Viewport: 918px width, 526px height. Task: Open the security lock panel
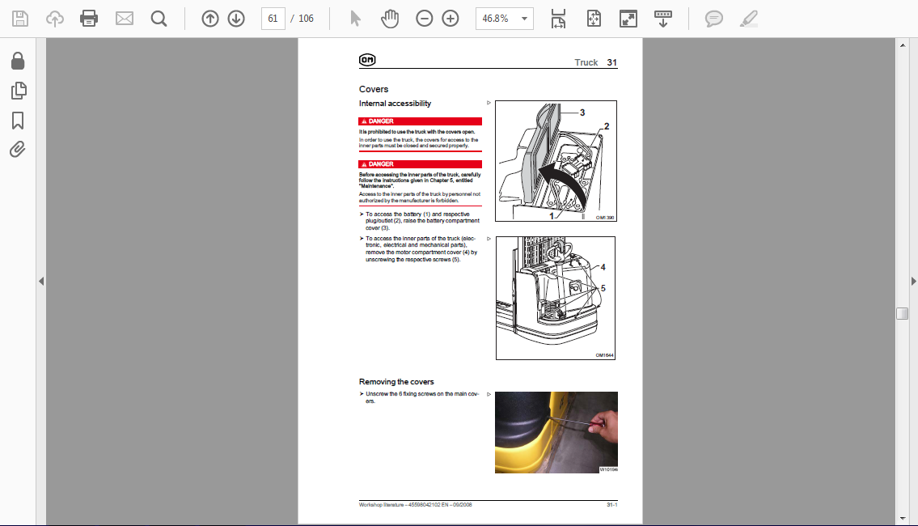click(x=18, y=61)
